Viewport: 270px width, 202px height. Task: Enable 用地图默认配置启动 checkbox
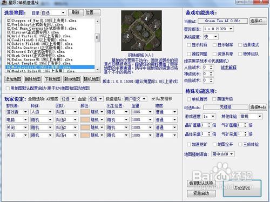[8, 88]
